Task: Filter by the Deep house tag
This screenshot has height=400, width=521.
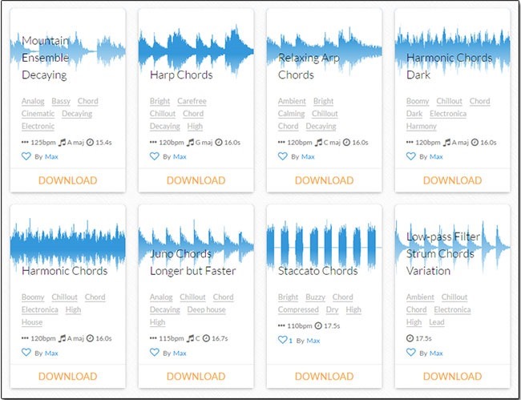Action: 207,310
